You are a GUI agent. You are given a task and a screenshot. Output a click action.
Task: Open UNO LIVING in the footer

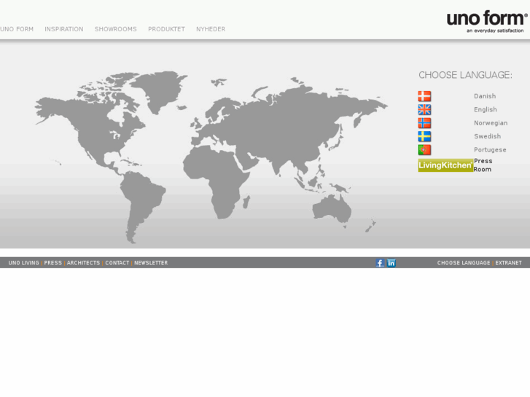[23, 263]
